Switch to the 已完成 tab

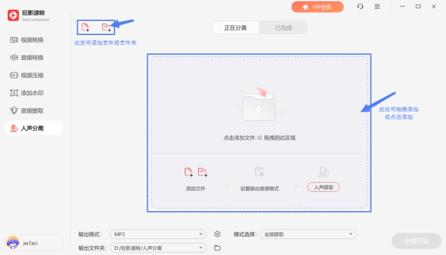[x=284, y=27]
